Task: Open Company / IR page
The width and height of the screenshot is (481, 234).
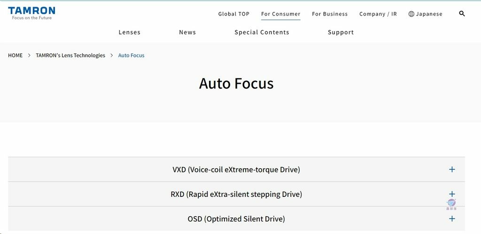Action: (x=378, y=14)
